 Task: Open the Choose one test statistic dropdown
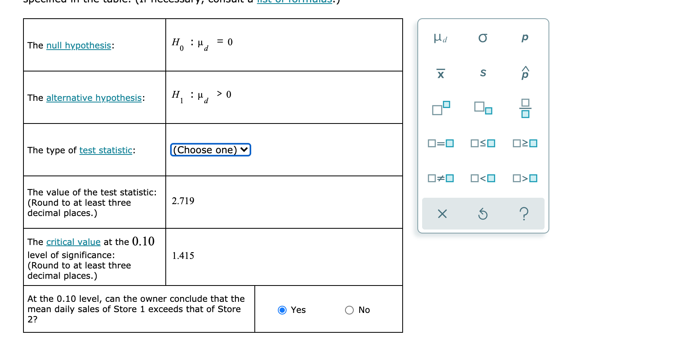point(210,150)
